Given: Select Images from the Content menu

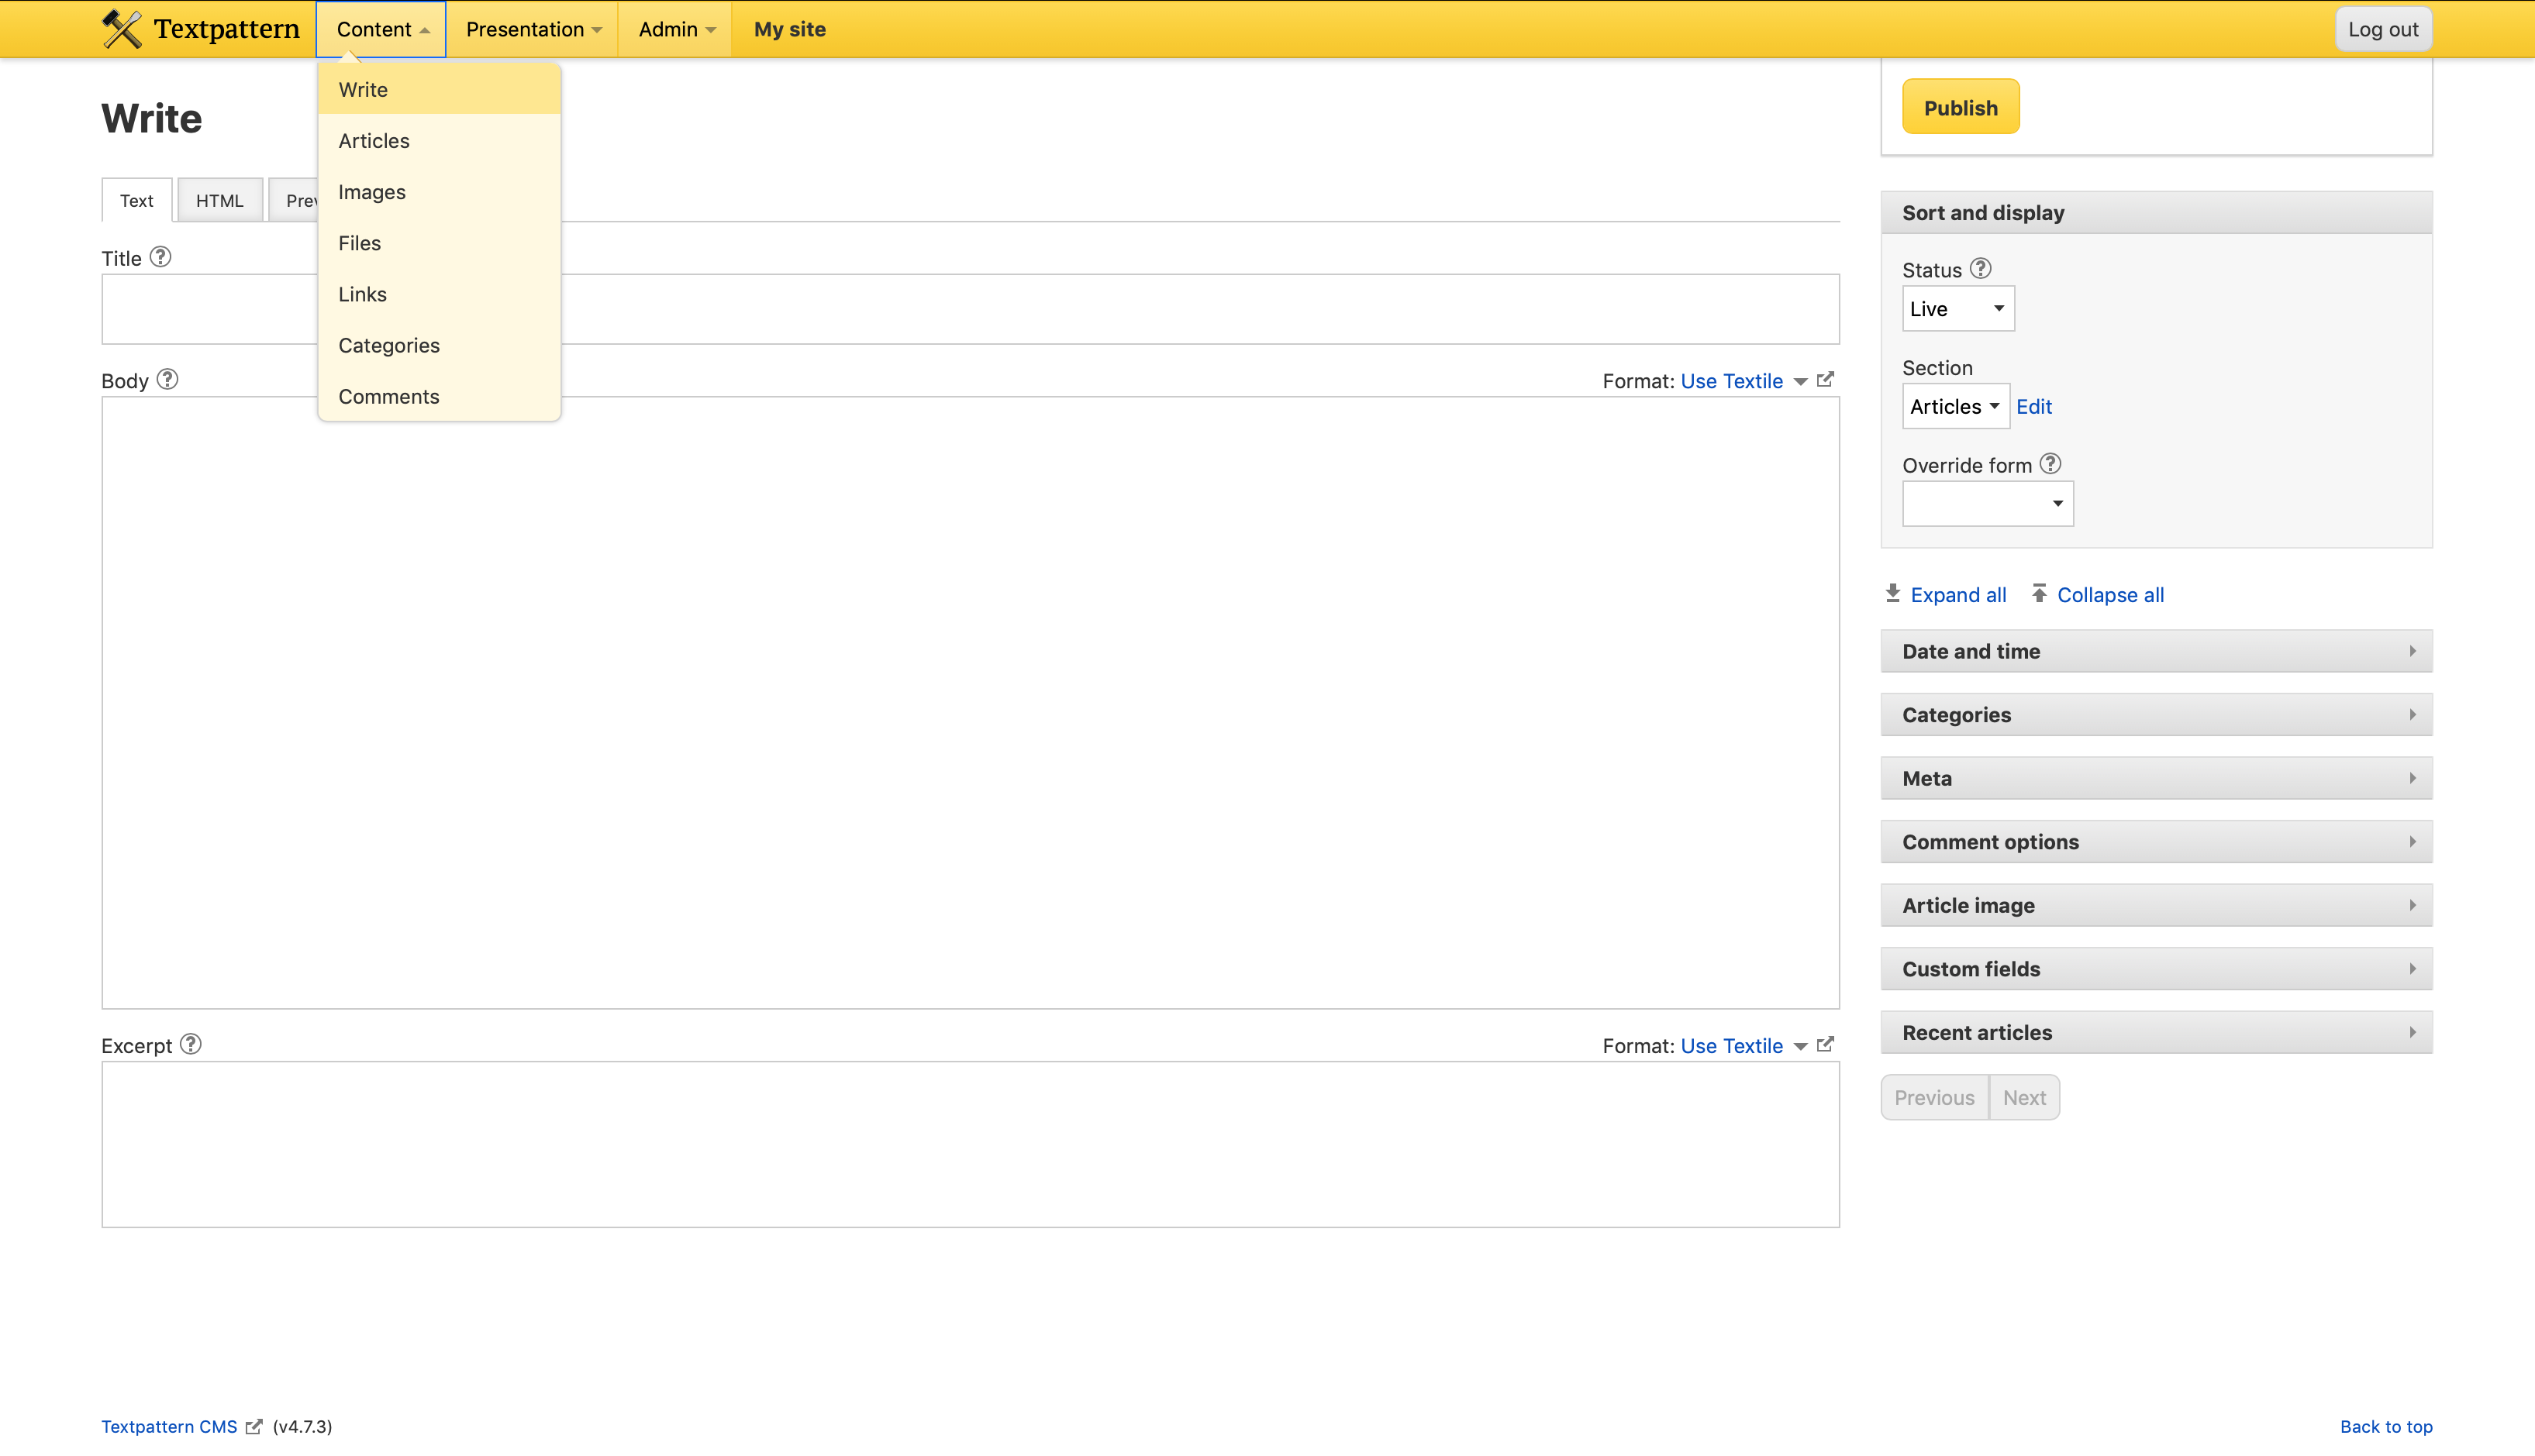Looking at the screenshot, I should click(372, 192).
